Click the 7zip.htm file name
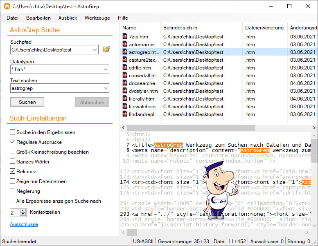The width and height of the screenshot is (318, 246). click(138, 37)
